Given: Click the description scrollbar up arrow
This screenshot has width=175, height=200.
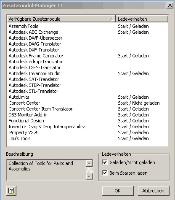Looking at the screenshot, I should click(89, 163).
